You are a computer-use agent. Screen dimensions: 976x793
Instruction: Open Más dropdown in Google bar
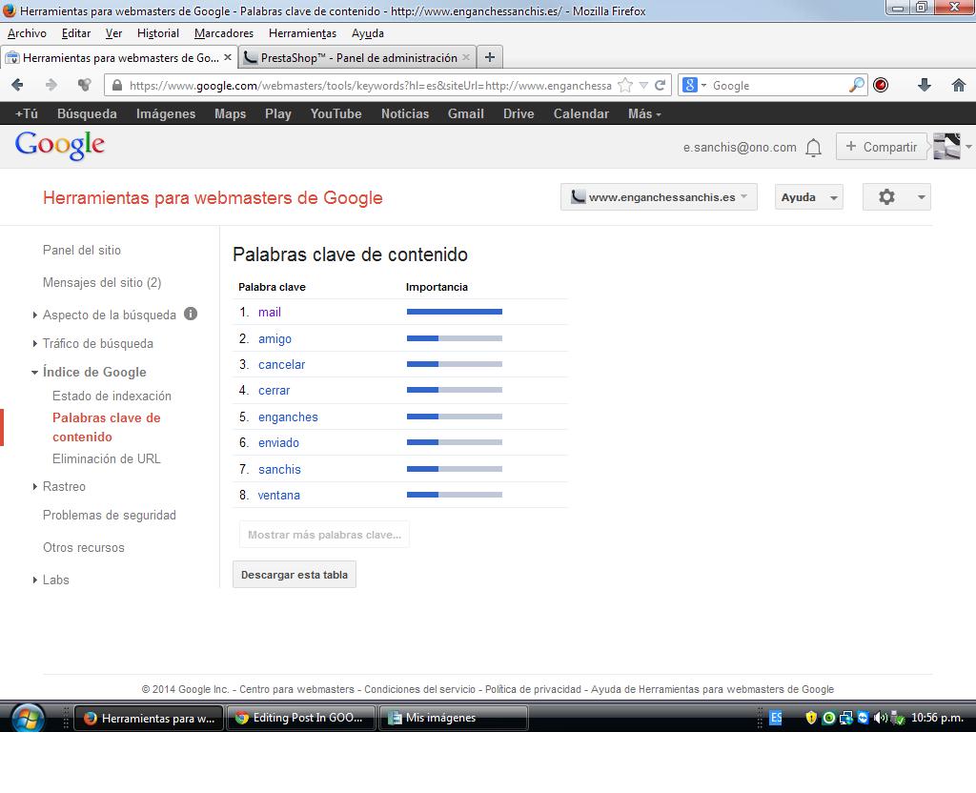coord(644,114)
